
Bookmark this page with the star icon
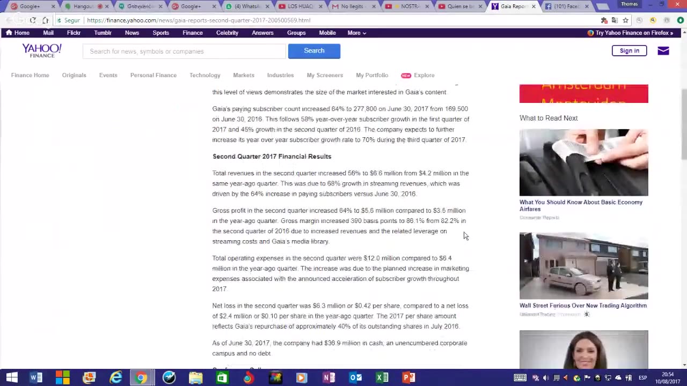(x=625, y=20)
